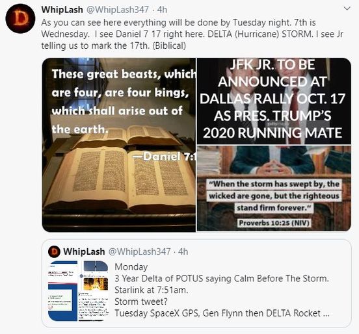View the Daniel 7:17 Bible image
The height and width of the screenshot is (334, 359).
tap(119, 145)
